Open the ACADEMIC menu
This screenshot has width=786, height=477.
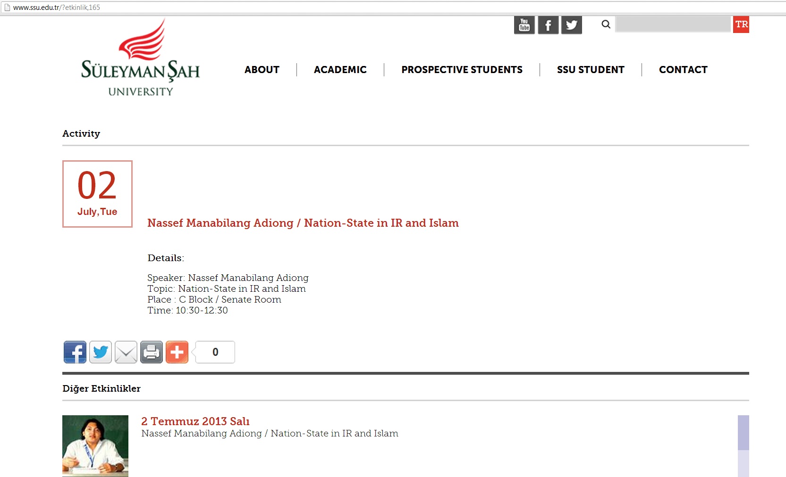pos(340,70)
